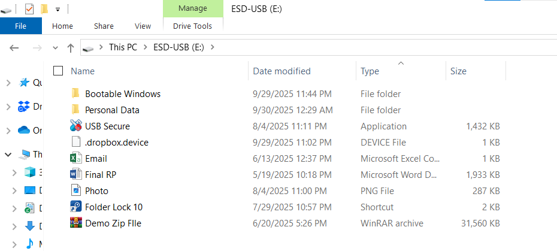Click the Email Excel file icon
This screenshot has height=251, width=557.
click(x=76, y=158)
